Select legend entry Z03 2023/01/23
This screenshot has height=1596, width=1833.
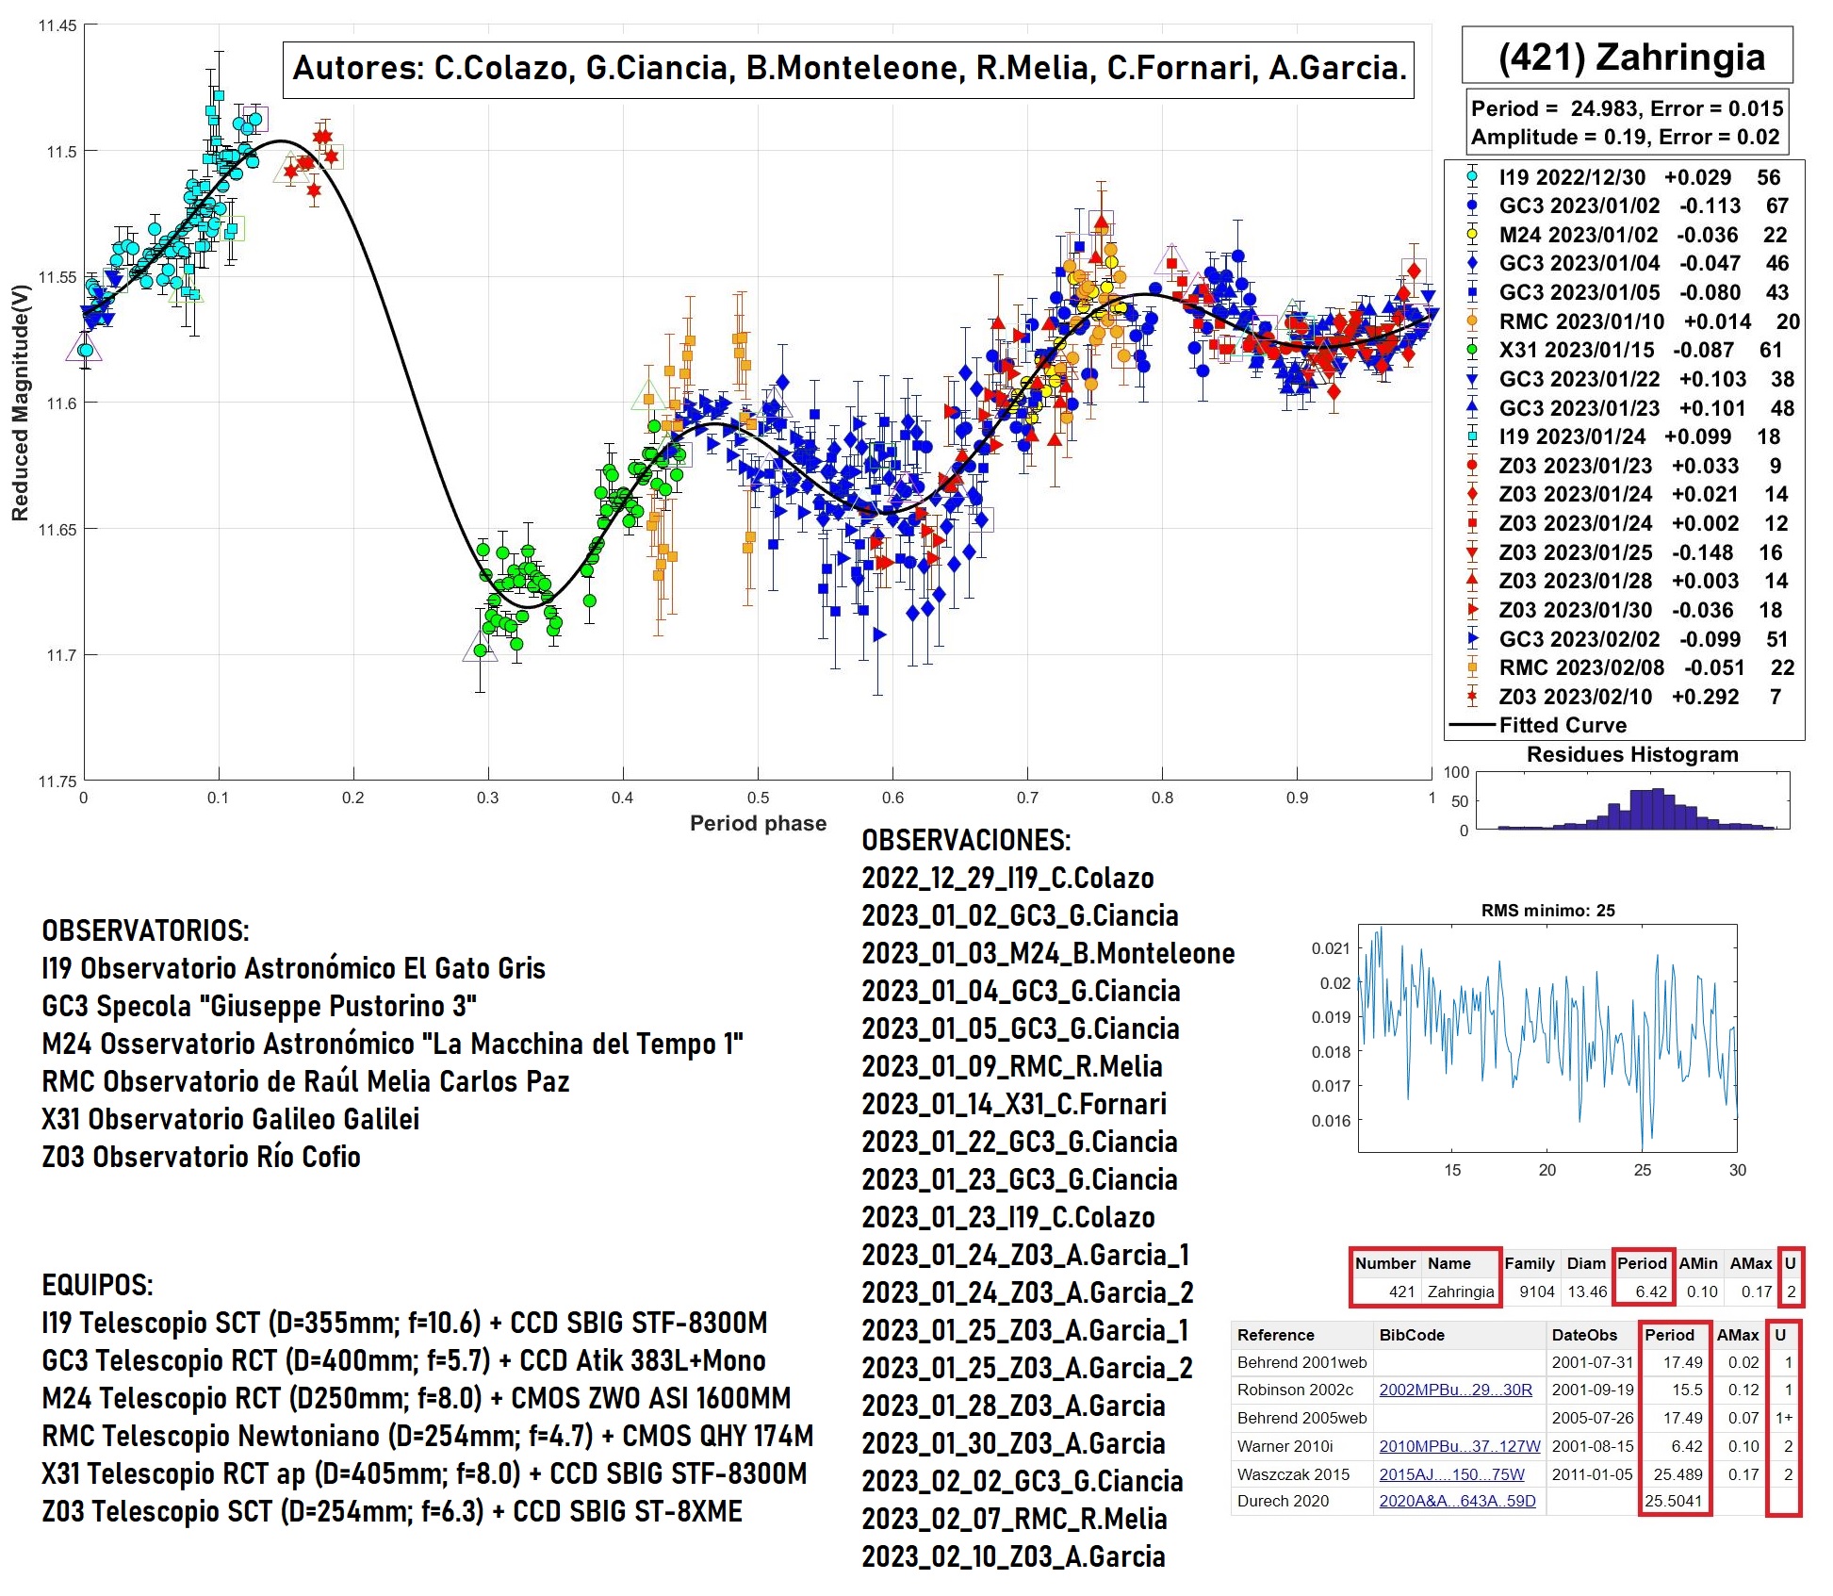pos(1625,466)
